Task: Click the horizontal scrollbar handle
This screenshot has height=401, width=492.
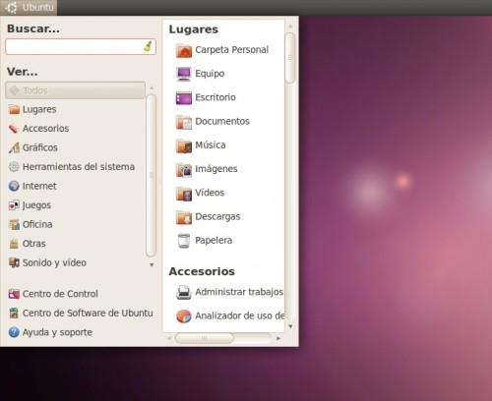Action: (x=205, y=338)
